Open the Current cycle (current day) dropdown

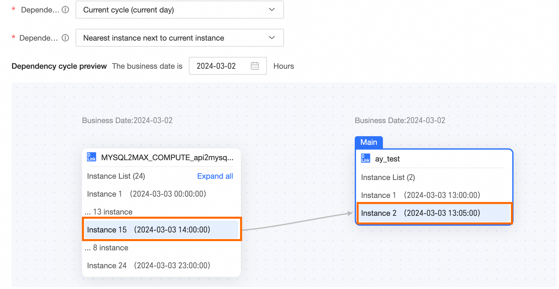coord(180,10)
